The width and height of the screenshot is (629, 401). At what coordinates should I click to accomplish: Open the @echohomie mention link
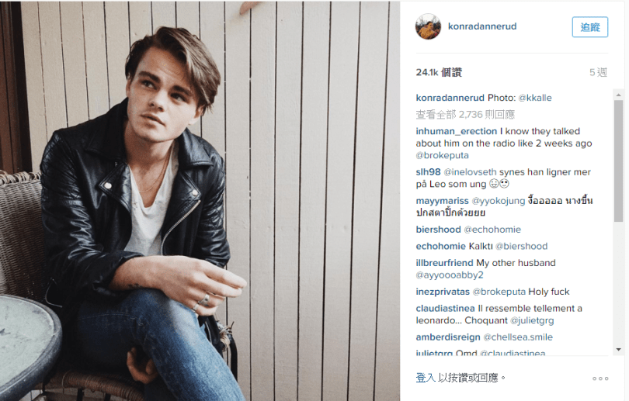tap(492, 230)
